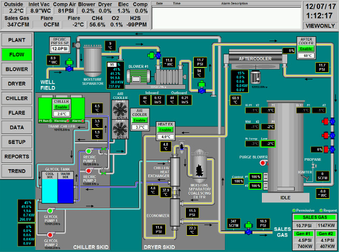The image size is (339, 252).
Task: Click the Propane valve icon
Action: click(313, 166)
